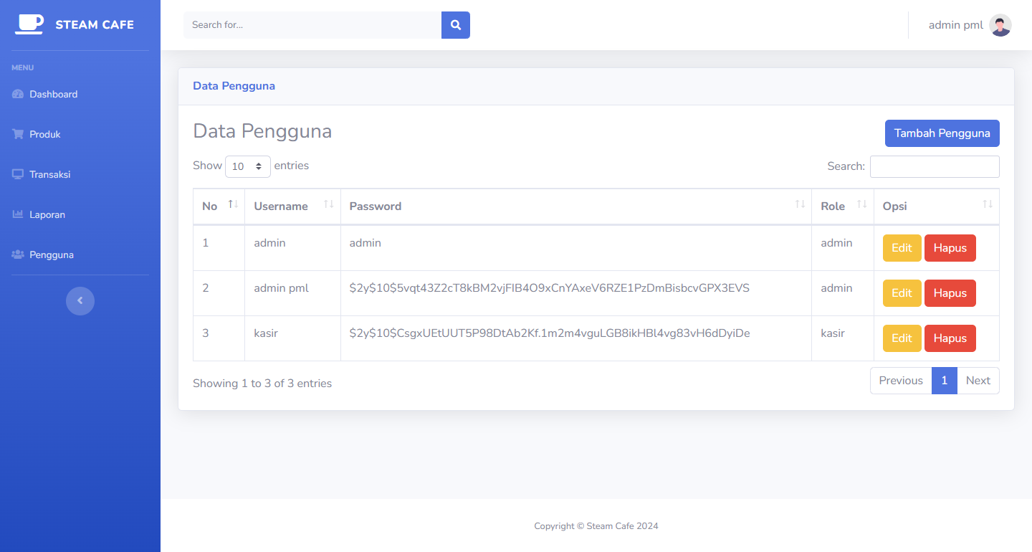Viewport: 1032px width, 552px height.
Task: Click the Steam Cafe coffee cup logo
Action: [x=29, y=24]
